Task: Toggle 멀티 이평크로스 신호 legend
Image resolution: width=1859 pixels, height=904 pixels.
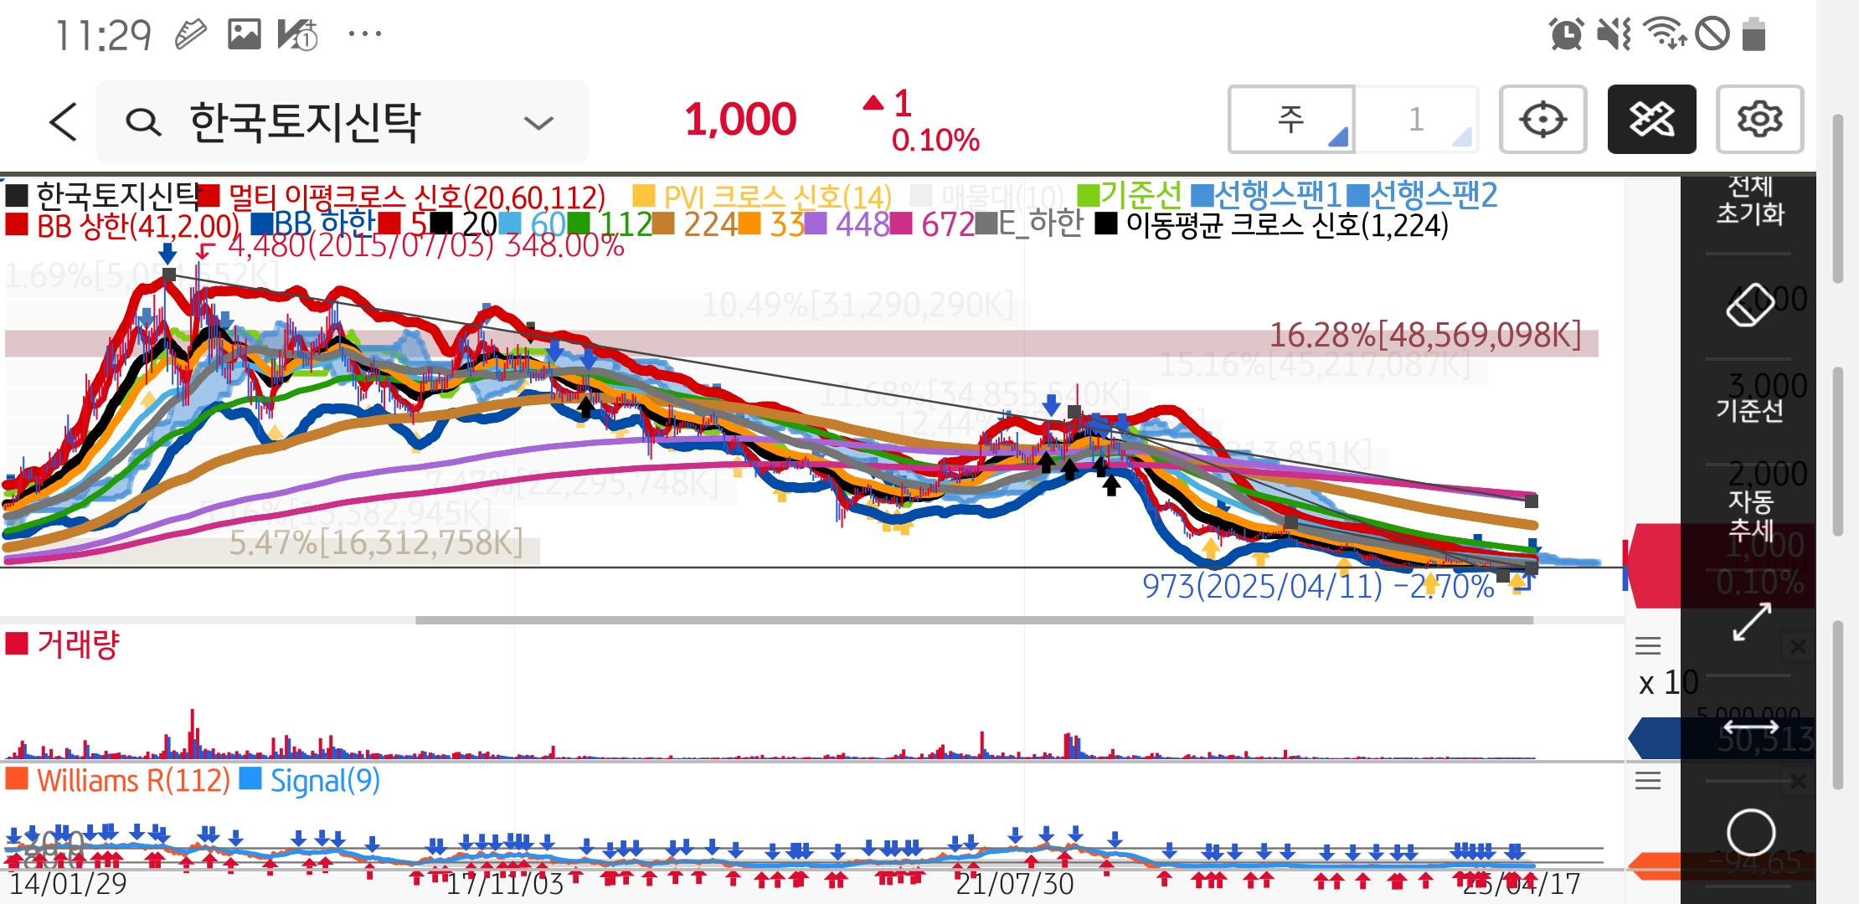Action: pos(402,198)
